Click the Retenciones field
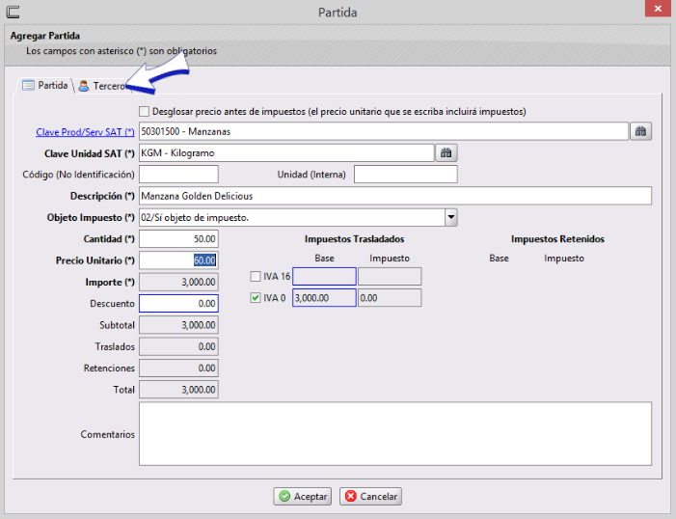This screenshot has height=519, width=676. tap(178, 369)
